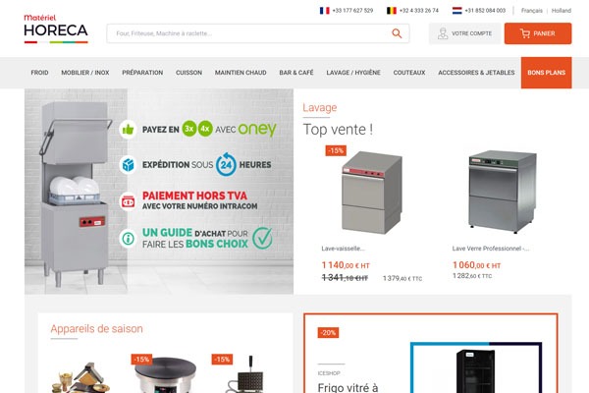Expand the Bar & Café menu
Screen dimensions: 589x393
[x=296, y=73]
